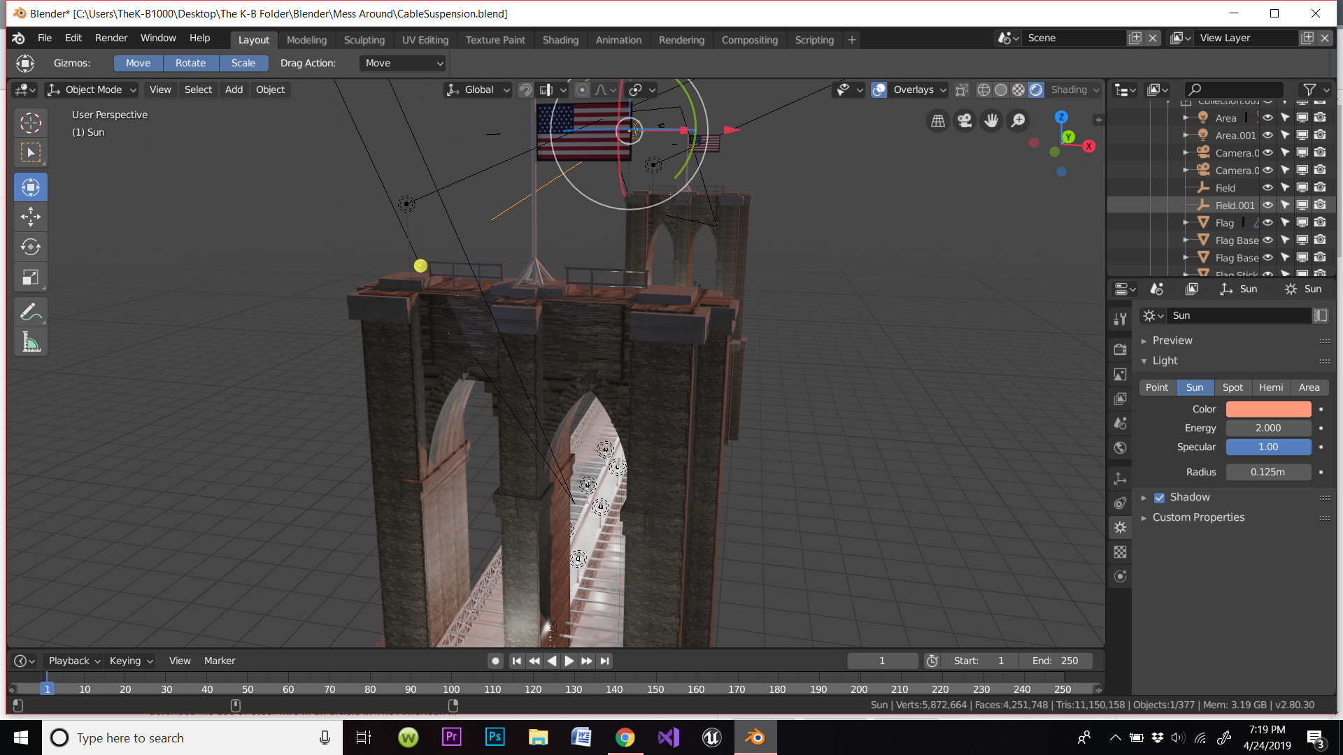This screenshot has width=1343, height=755.
Task: Toggle the Shadow checkbox
Action: click(1160, 498)
